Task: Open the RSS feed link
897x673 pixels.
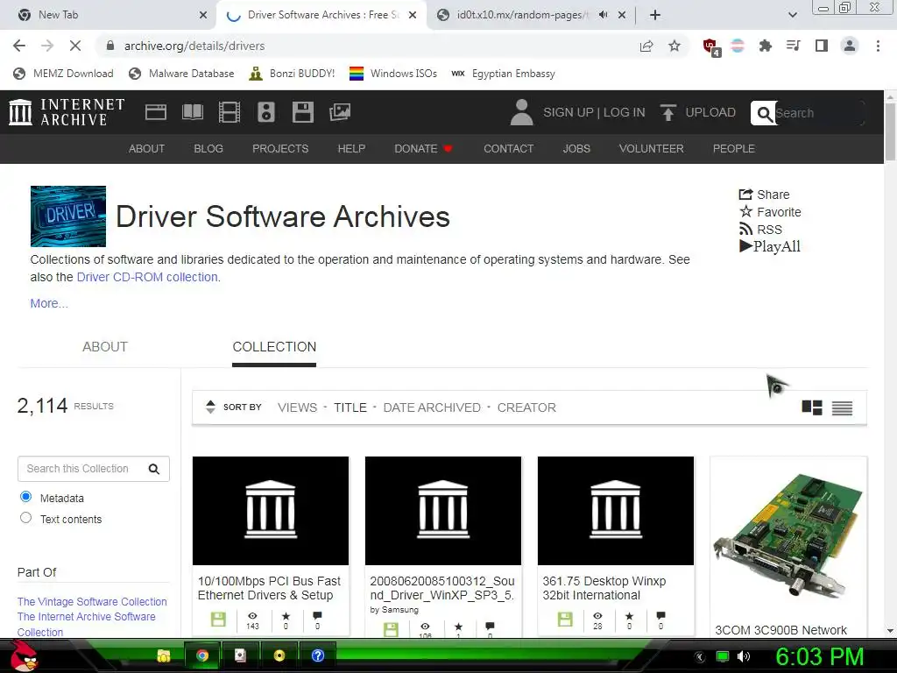Action: (x=760, y=230)
